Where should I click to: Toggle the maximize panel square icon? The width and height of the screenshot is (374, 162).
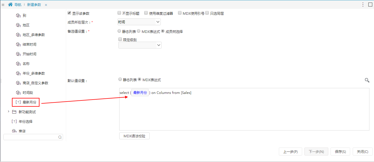(x=370, y=5)
